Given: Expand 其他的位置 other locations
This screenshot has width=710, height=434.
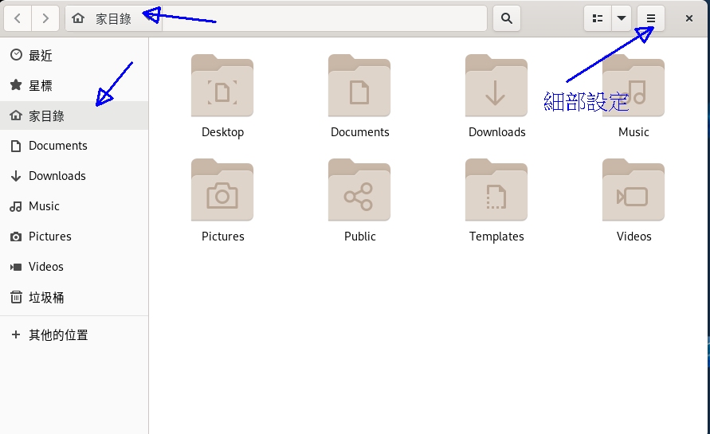Looking at the screenshot, I should [x=58, y=335].
